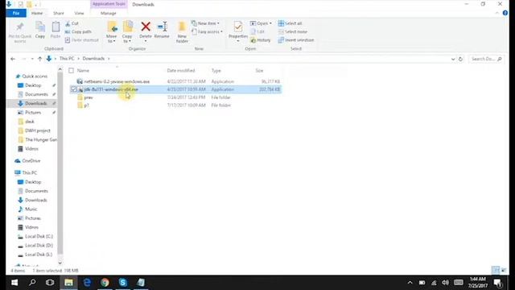Go back with the Back arrow
Screen dimensions: 515x290
tap(13, 59)
